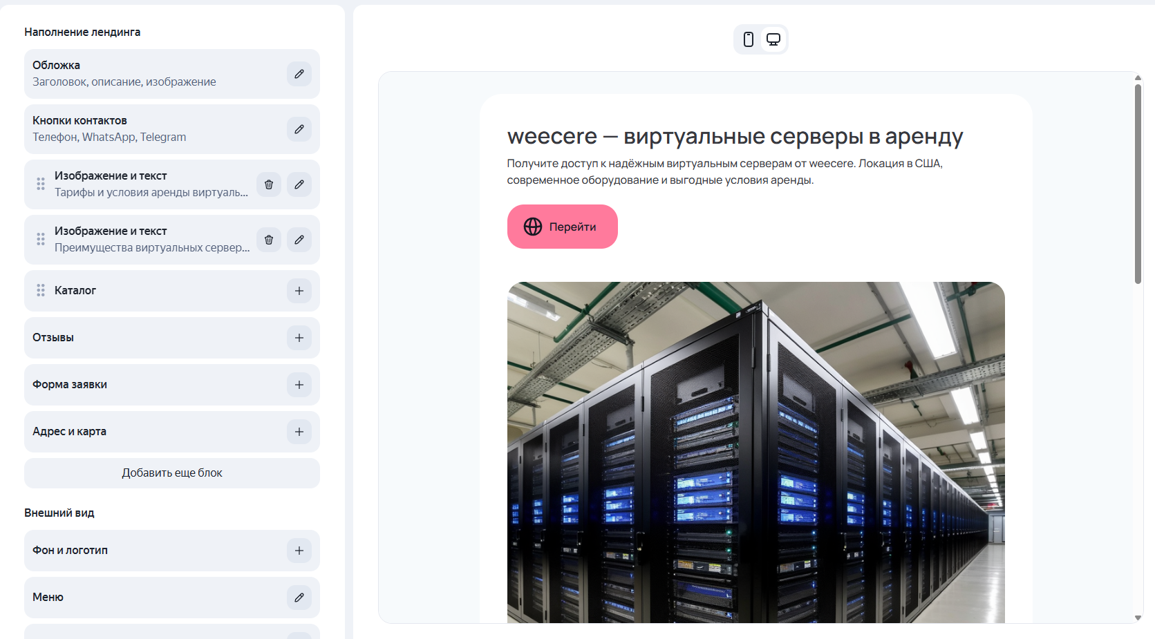Select the Меню label
The image size is (1155, 639).
(x=48, y=598)
